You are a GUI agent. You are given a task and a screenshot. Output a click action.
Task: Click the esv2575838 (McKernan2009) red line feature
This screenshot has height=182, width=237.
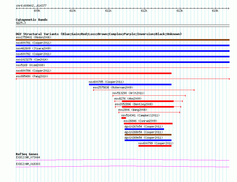[x=144, y=90]
